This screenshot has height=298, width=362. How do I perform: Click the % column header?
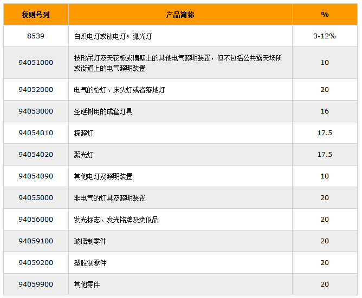(x=325, y=15)
